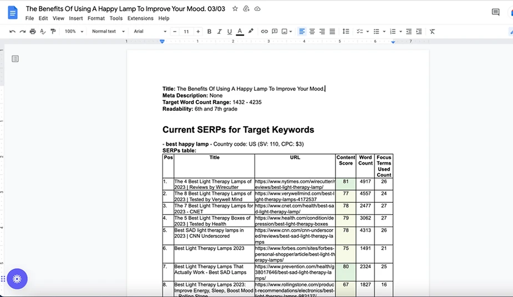The width and height of the screenshot is (513, 297).
Task: Click the undo arrow
Action: (12, 32)
